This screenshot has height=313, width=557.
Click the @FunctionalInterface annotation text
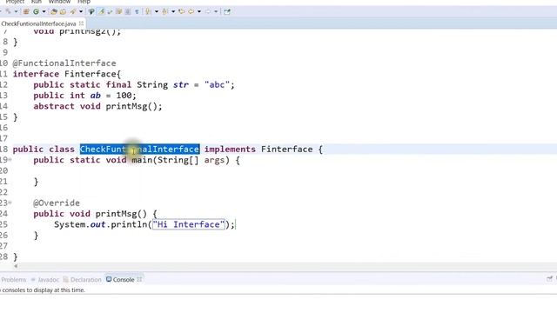pyautogui.click(x=64, y=63)
